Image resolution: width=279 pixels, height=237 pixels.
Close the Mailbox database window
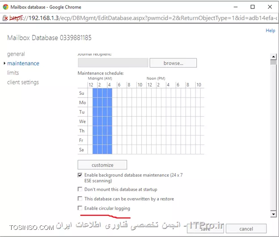270,7
